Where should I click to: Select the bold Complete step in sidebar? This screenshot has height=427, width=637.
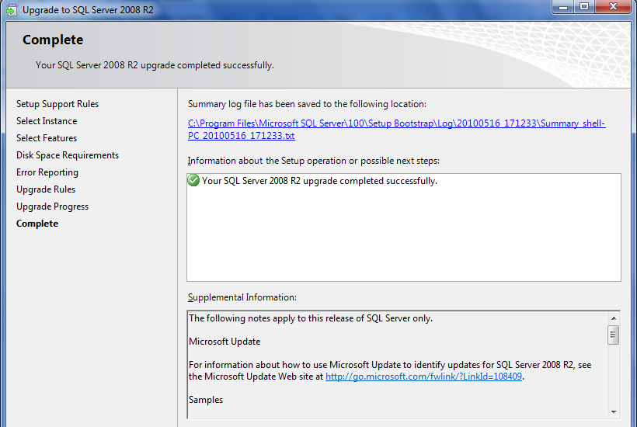pos(37,224)
